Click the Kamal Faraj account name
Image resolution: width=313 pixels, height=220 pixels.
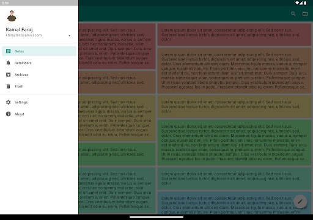point(19,30)
